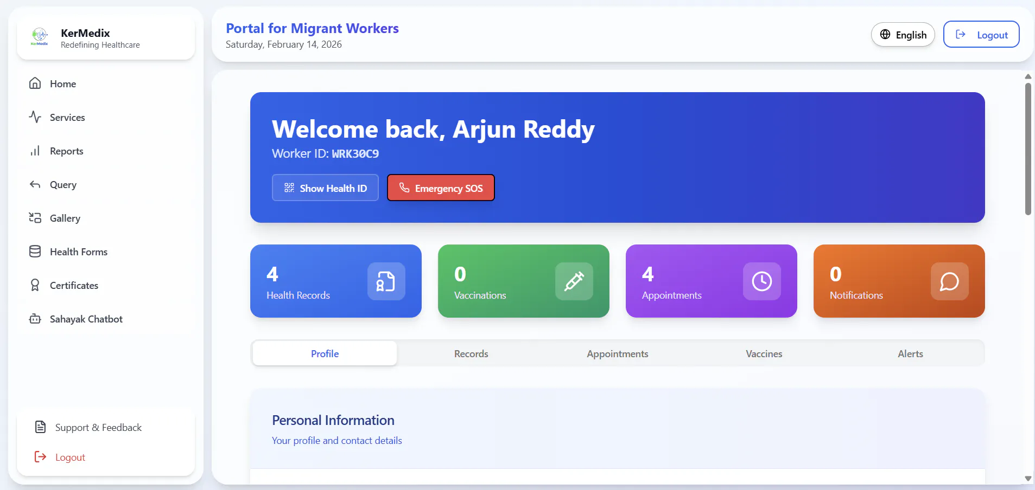Click the date Saturday, February 14, 2026
Viewport: 1035px width, 490px height.
point(283,44)
